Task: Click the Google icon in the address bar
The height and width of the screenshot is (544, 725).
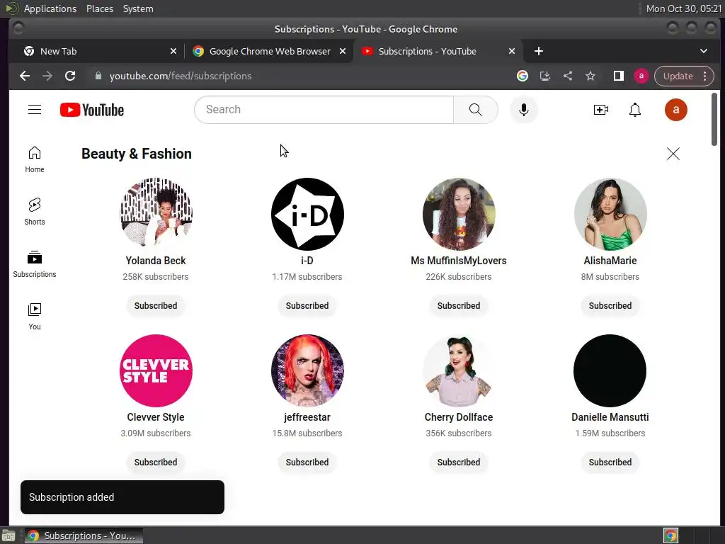Action: [x=523, y=76]
